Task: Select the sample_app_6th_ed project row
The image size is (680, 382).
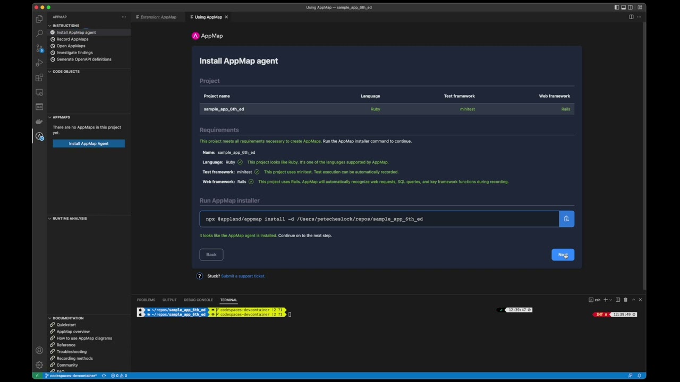Action: point(387,109)
